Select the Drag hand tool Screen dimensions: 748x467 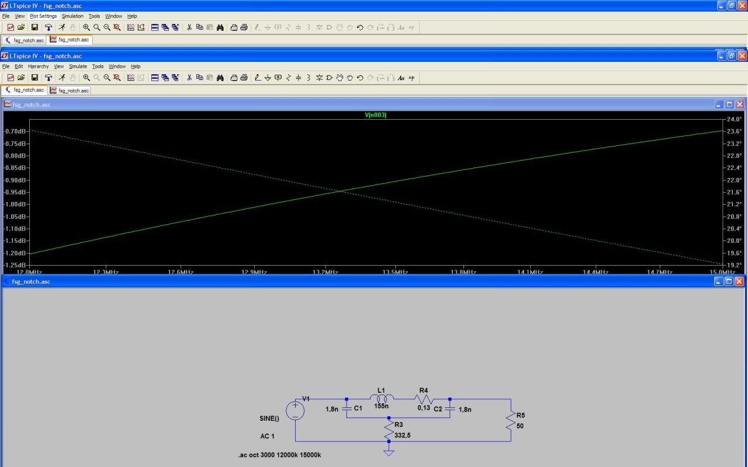pos(349,78)
